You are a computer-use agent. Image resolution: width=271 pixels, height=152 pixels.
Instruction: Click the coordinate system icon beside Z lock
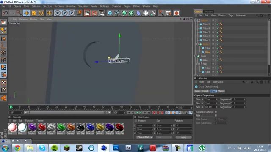[x=79, y=13]
